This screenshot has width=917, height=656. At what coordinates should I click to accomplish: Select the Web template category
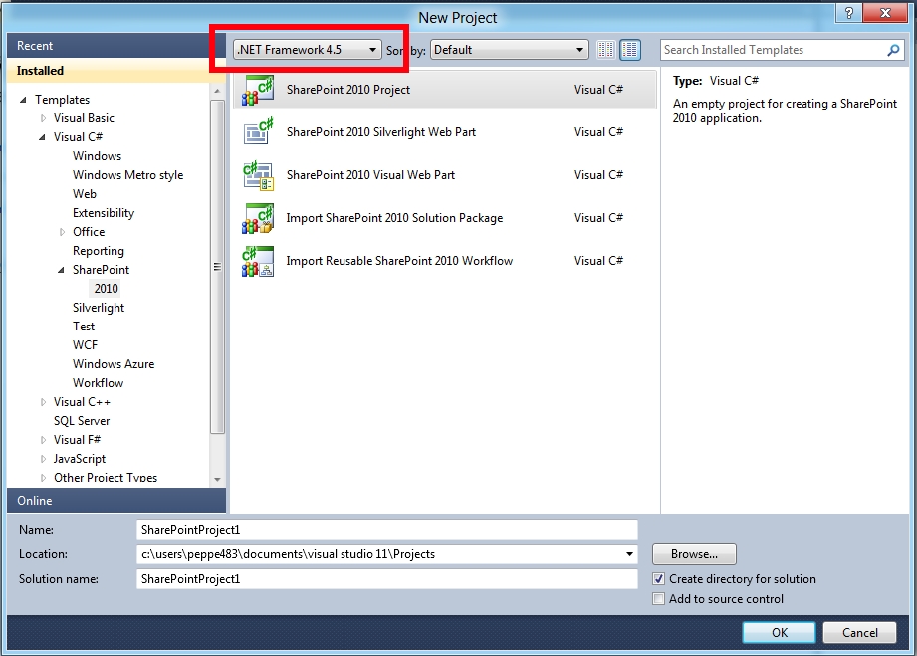point(85,194)
